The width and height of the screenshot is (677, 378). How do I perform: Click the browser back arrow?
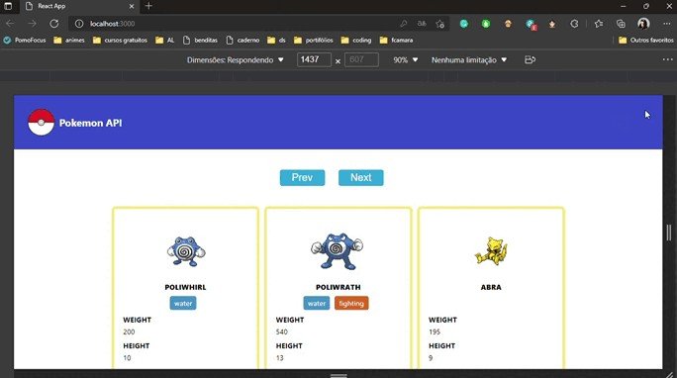pos(10,24)
